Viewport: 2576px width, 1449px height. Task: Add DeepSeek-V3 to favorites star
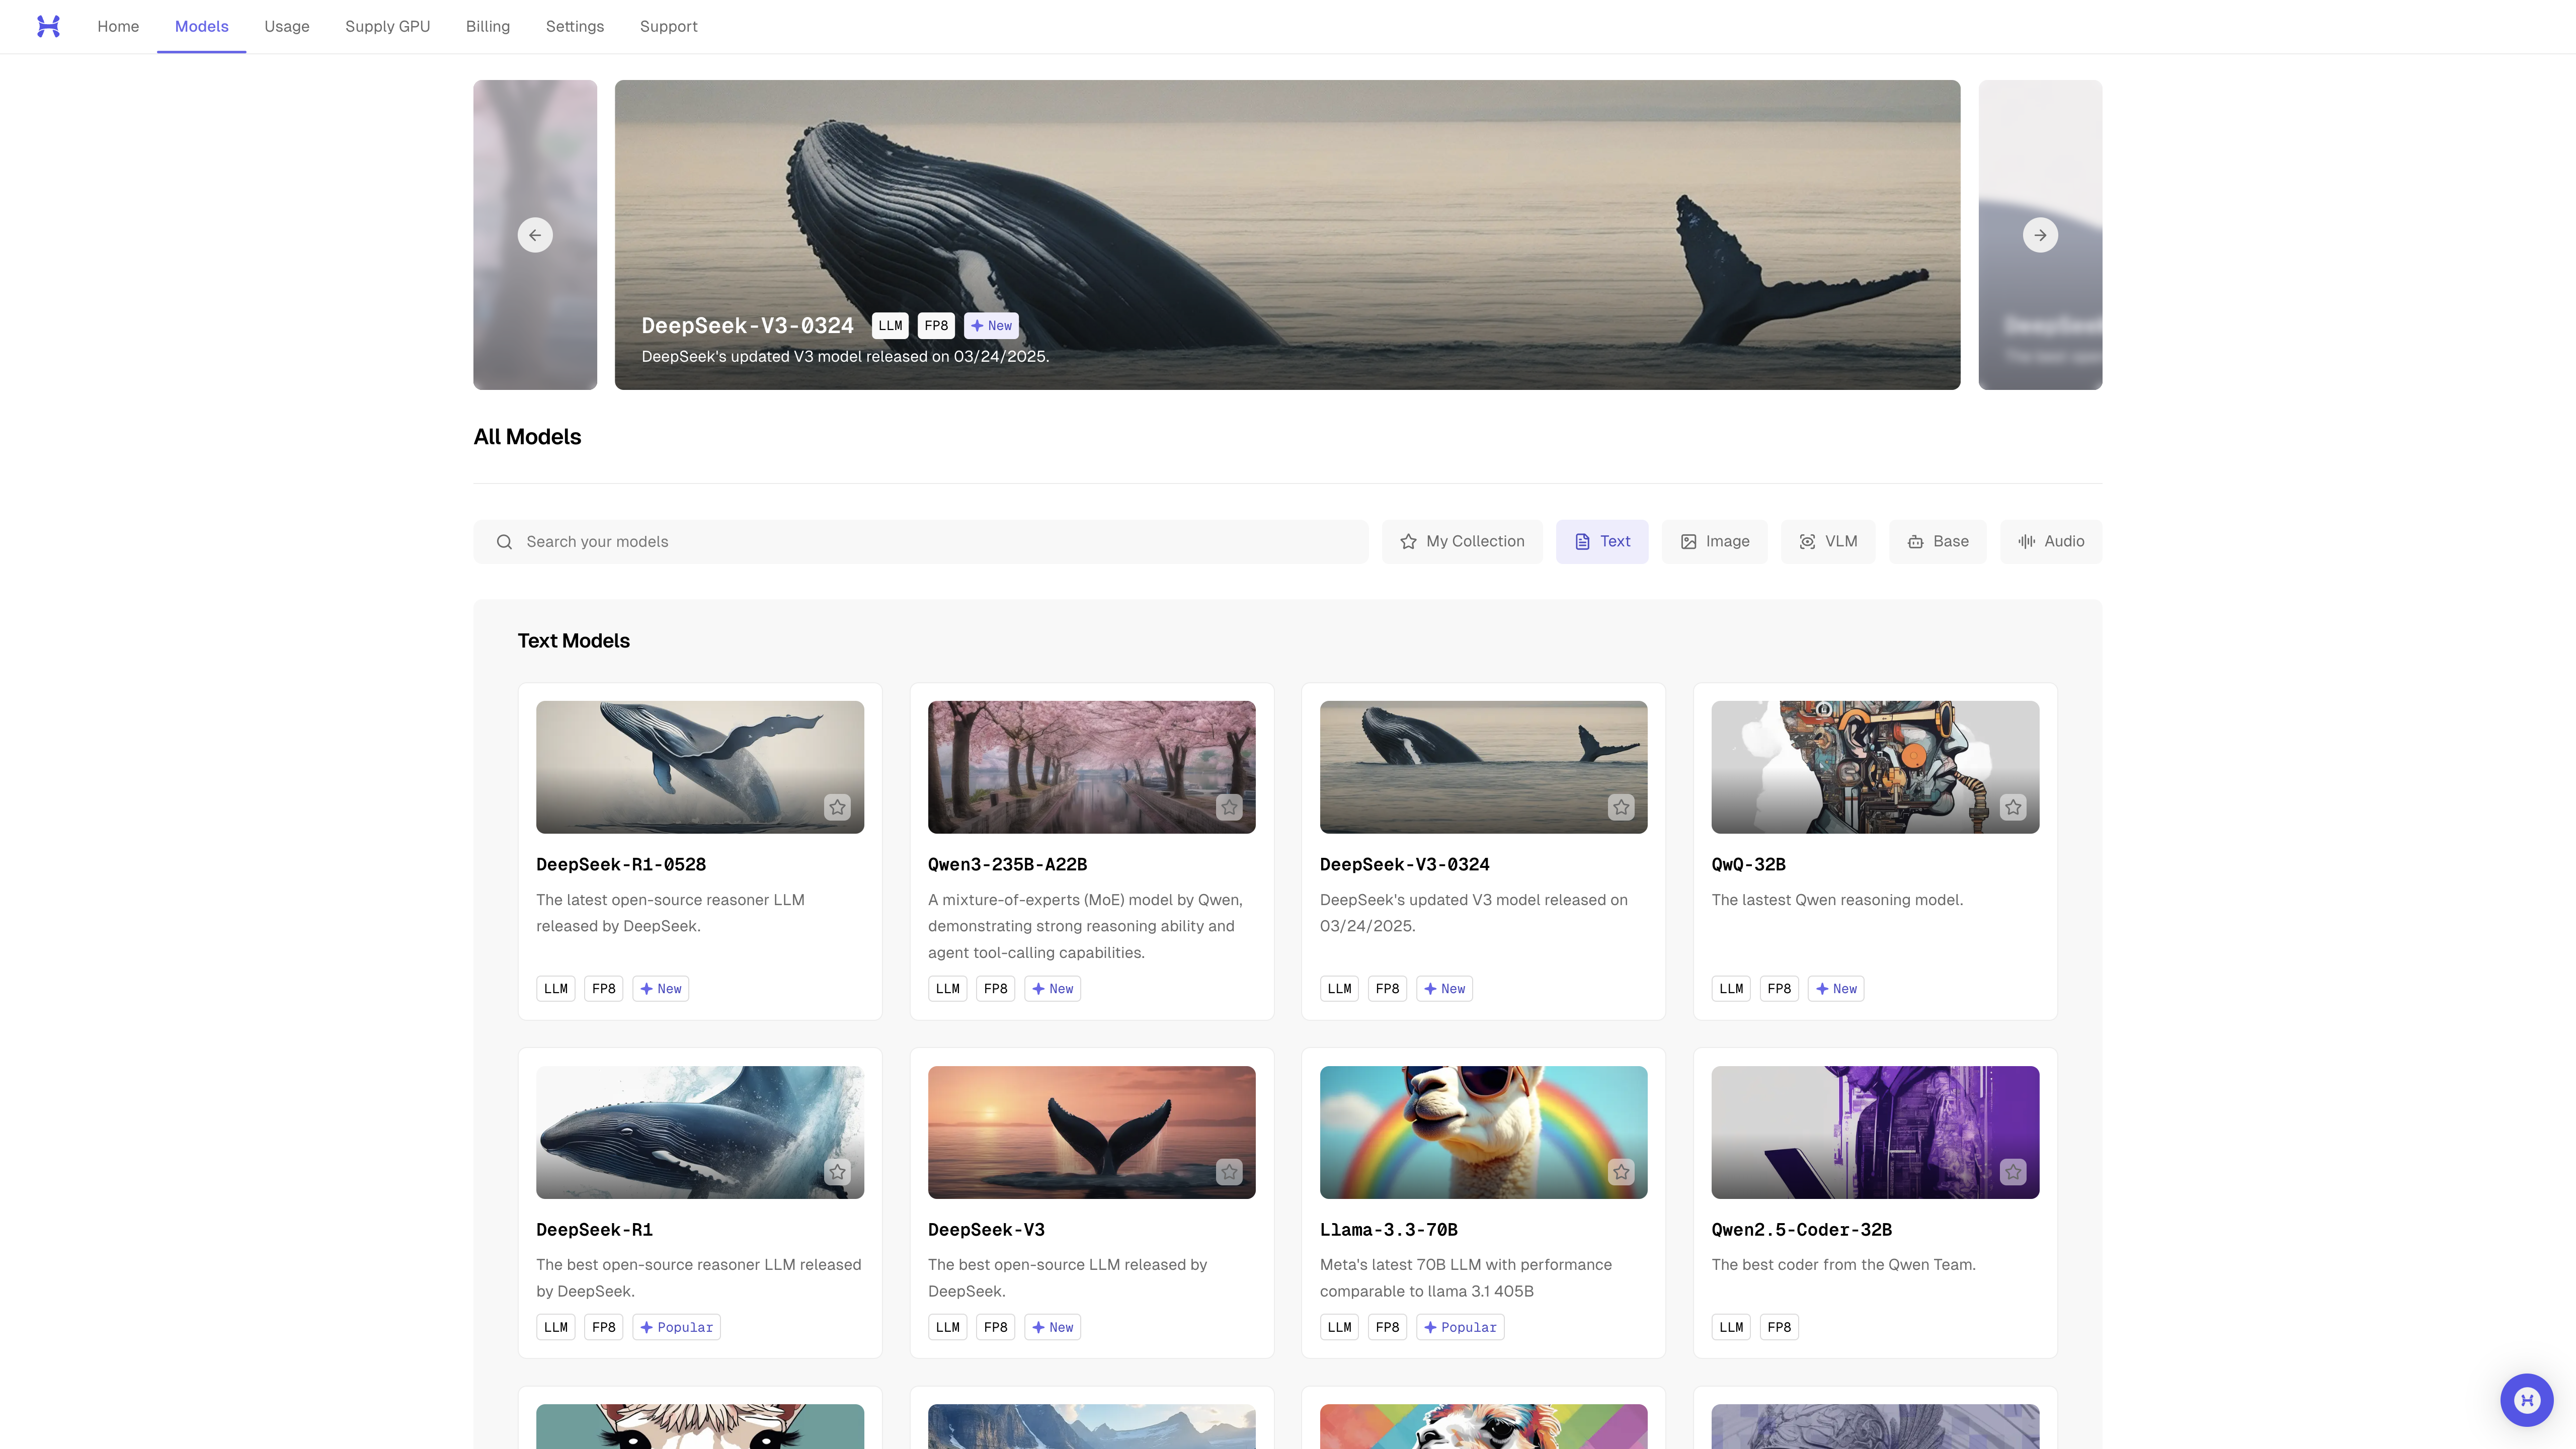pos(1229,1172)
